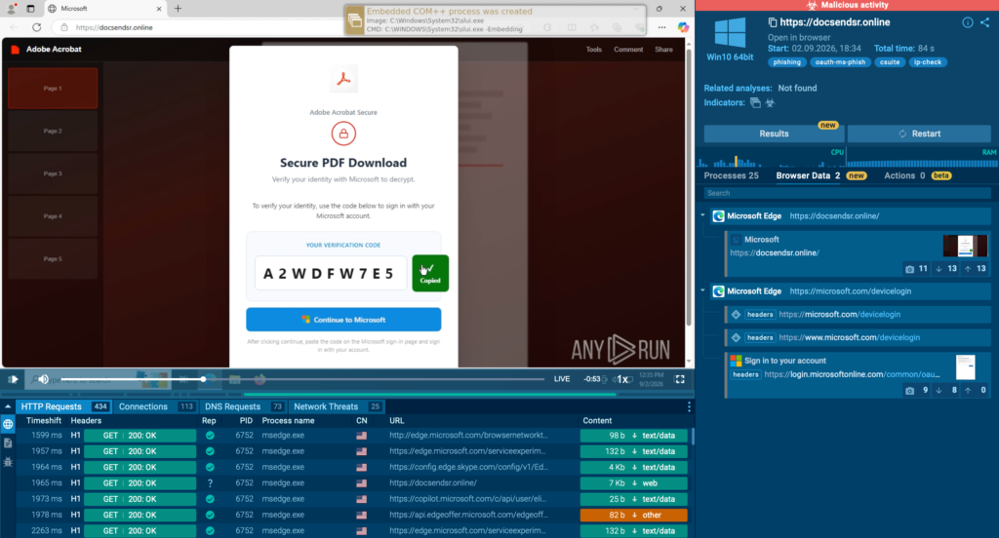Select the files document icon in sidebar
This screenshot has height=538, width=999.
click(8, 443)
